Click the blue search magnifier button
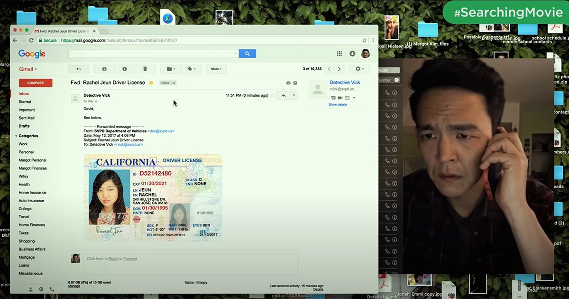The image size is (569, 299). pyautogui.click(x=247, y=54)
